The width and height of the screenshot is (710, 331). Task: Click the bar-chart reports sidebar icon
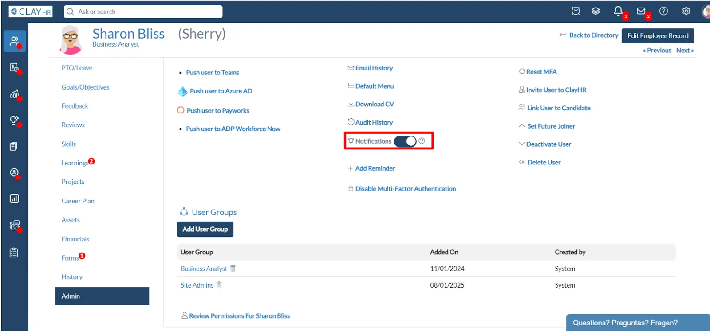point(14,199)
